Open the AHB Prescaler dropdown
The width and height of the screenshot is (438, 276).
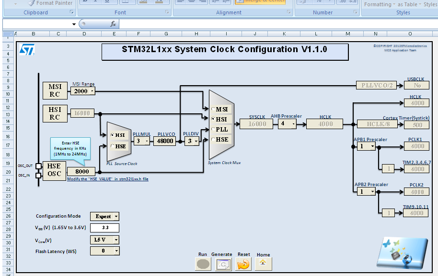coord(293,124)
